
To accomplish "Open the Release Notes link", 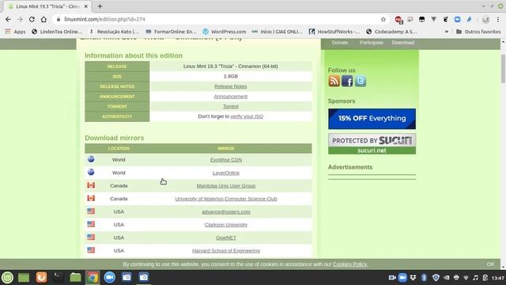I will tap(230, 86).
